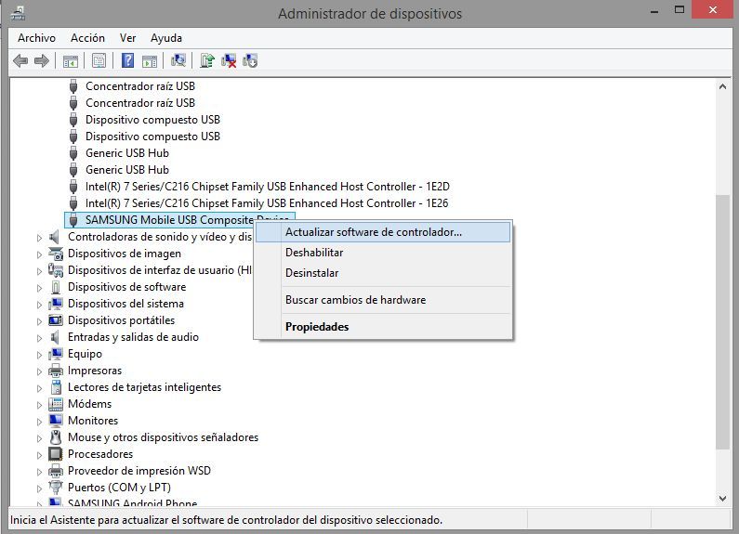Select the Módems label

89,404
